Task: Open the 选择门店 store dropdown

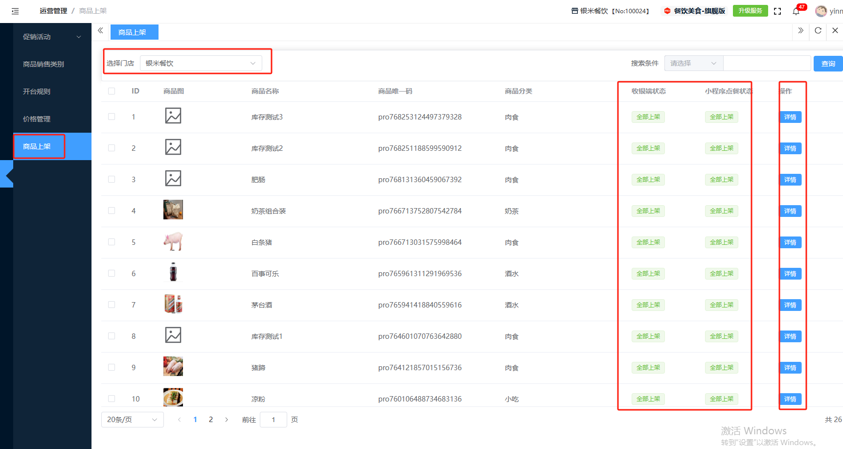Action: tap(201, 63)
